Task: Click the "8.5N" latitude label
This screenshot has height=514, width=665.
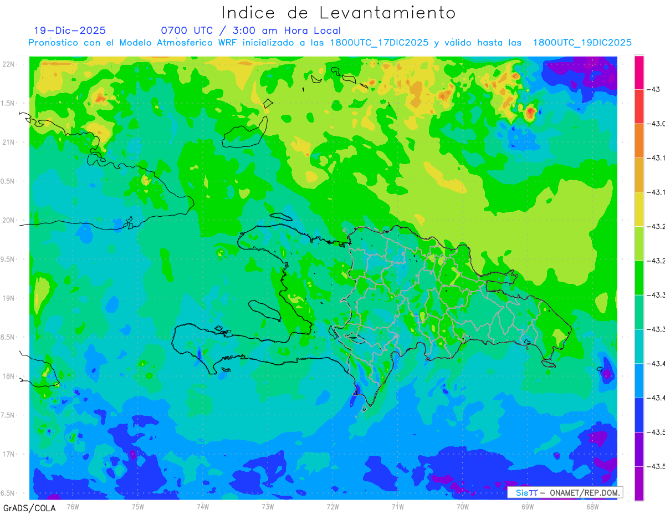Action: click(x=8, y=337)
